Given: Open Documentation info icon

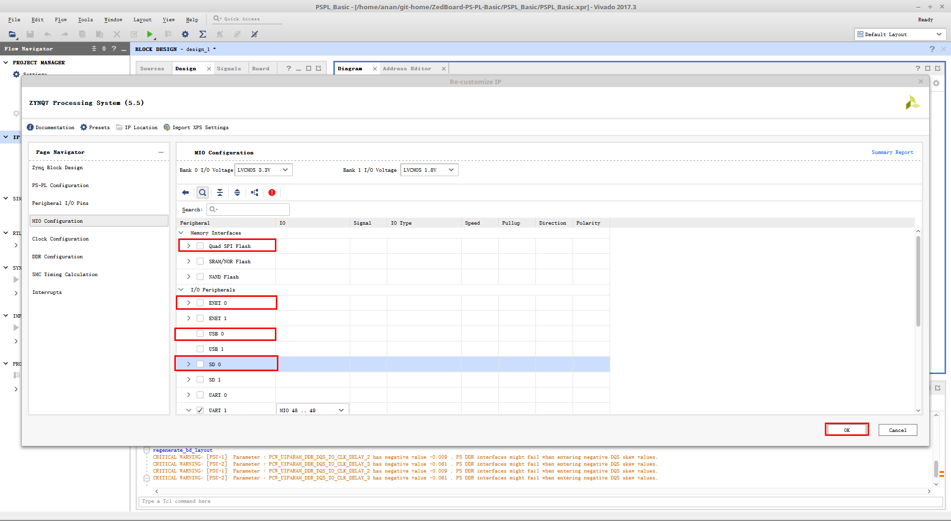Looking at the screenshot, I should click(x=30, y=127).
